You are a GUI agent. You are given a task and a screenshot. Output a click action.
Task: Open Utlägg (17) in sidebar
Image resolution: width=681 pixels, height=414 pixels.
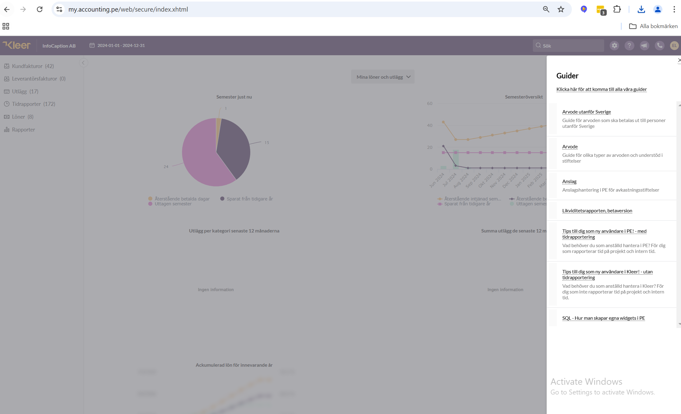point(25,91)
